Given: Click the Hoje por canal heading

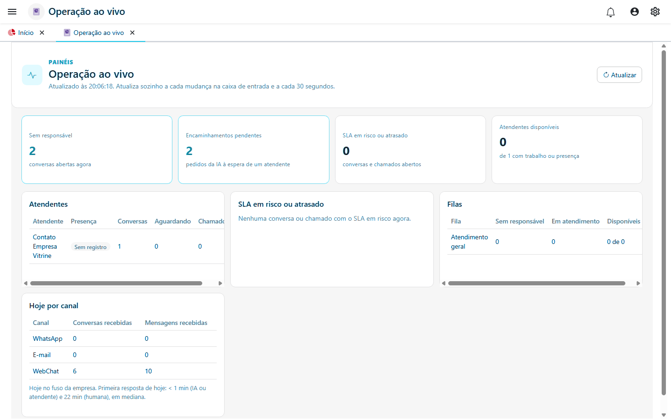Looking at the screenshot, I should 54,306.
